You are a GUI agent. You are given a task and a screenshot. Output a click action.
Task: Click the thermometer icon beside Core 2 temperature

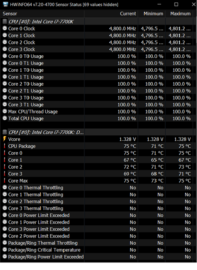click(5, 167)
